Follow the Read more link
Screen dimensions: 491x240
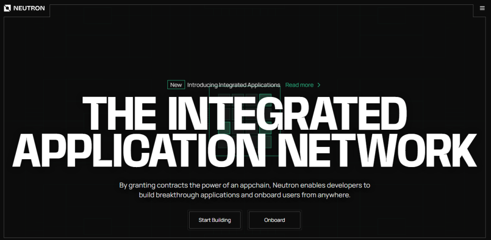(x=300, y=85)
